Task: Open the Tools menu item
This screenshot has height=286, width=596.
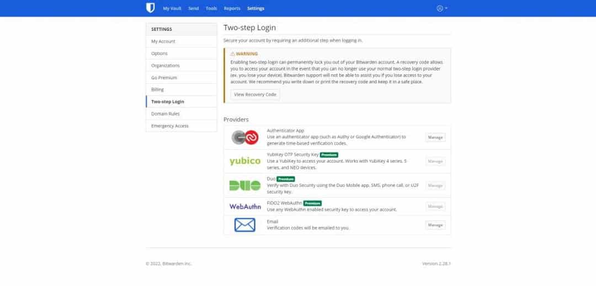Action: [211, 9]
